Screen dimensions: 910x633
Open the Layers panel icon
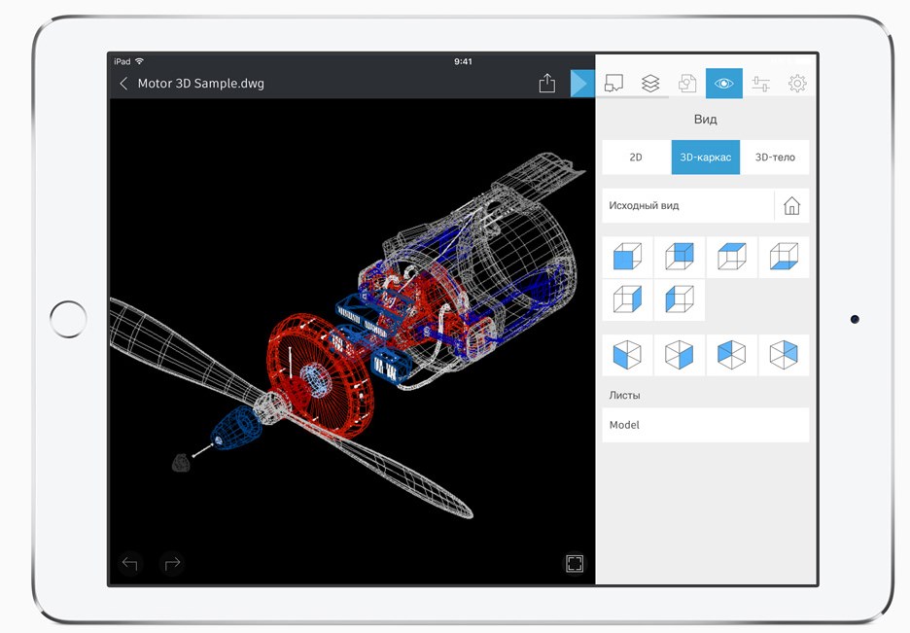pos(650,84)
